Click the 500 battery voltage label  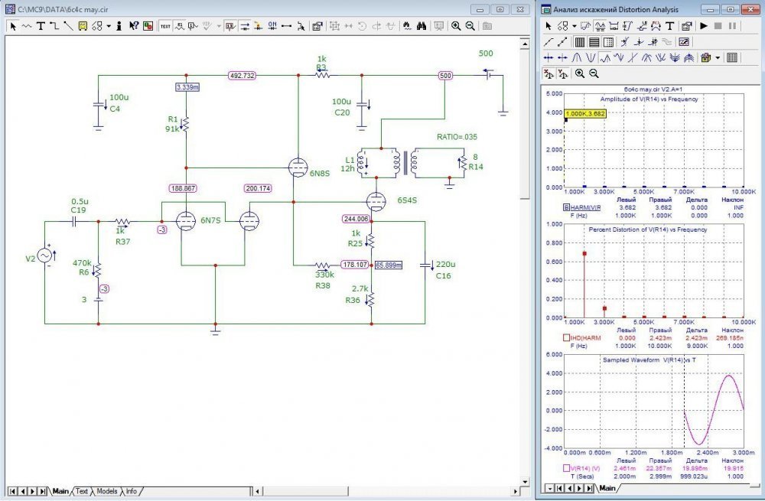coord(486,54)
